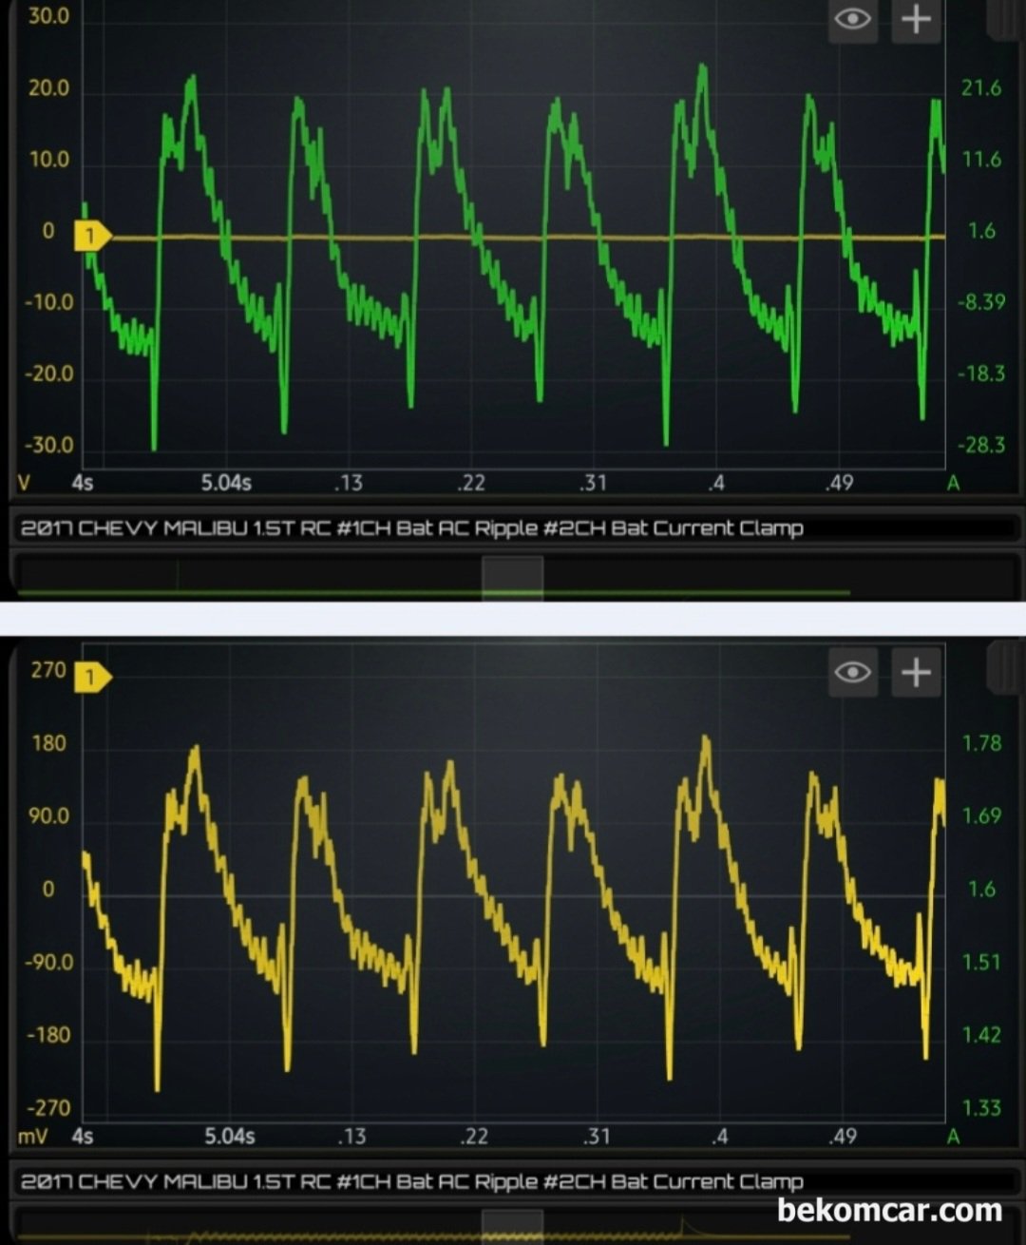
Task: Click the upper overview scrollbar thumb
Action: tap(512, 578)
